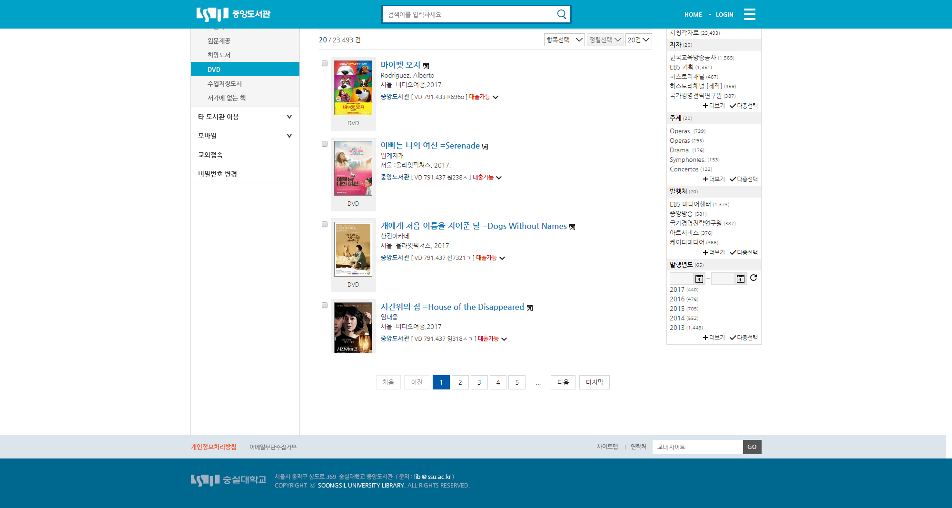Image resolution: width=952 pixels, height=508 pixels.
Task: Open 사이트맵 footer link
Action: tap(607, 447)
